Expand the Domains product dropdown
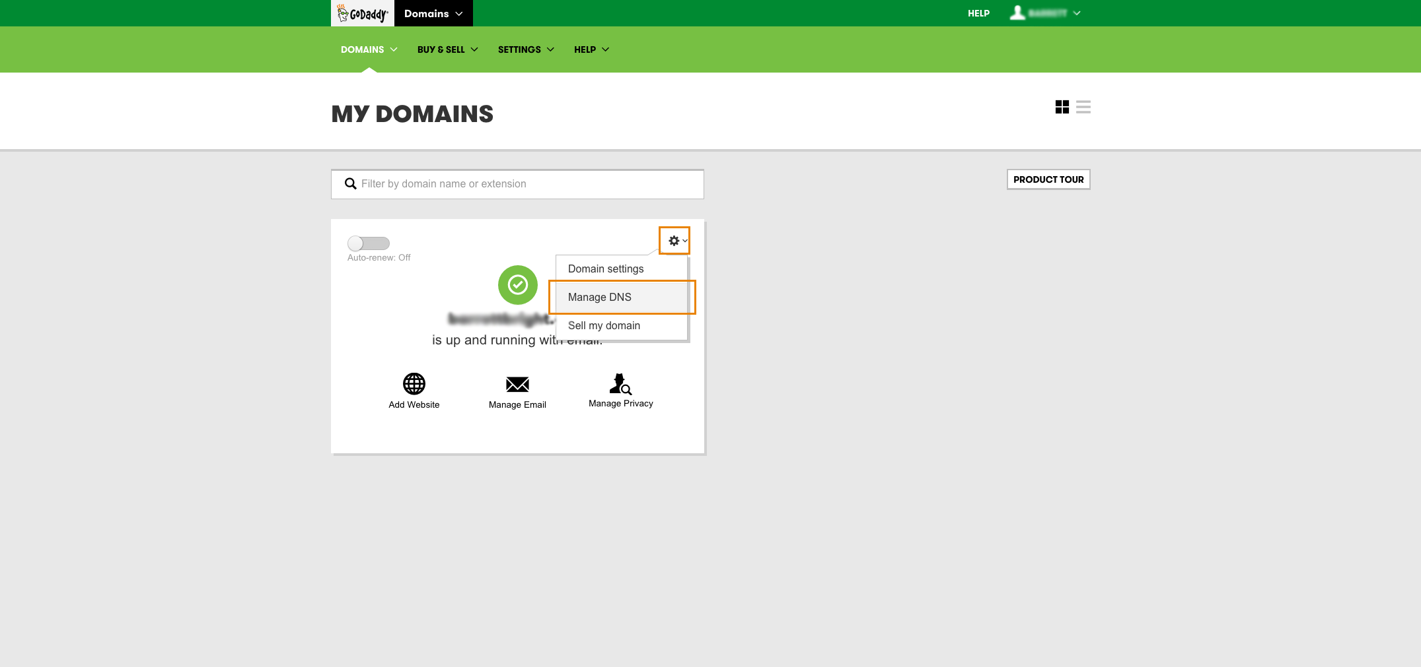 (x=433, y=13)
